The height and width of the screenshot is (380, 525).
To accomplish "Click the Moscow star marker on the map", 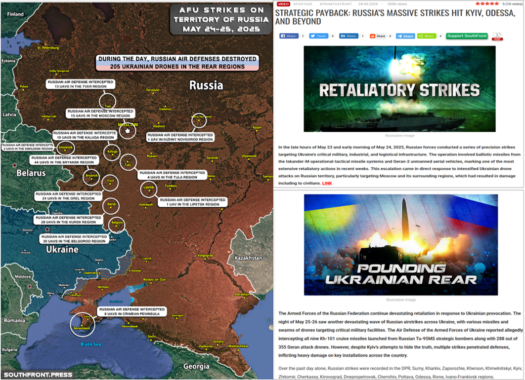I will coord(128,131).
